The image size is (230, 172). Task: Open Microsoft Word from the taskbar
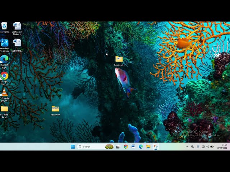pos(133,147)
